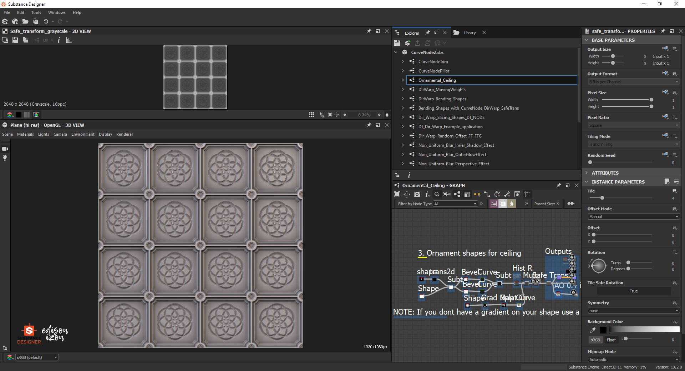Click the wrench tool icon in graph toolbar
The height and width of the screenshot is (371, 685).
click(x=507, y=194)
